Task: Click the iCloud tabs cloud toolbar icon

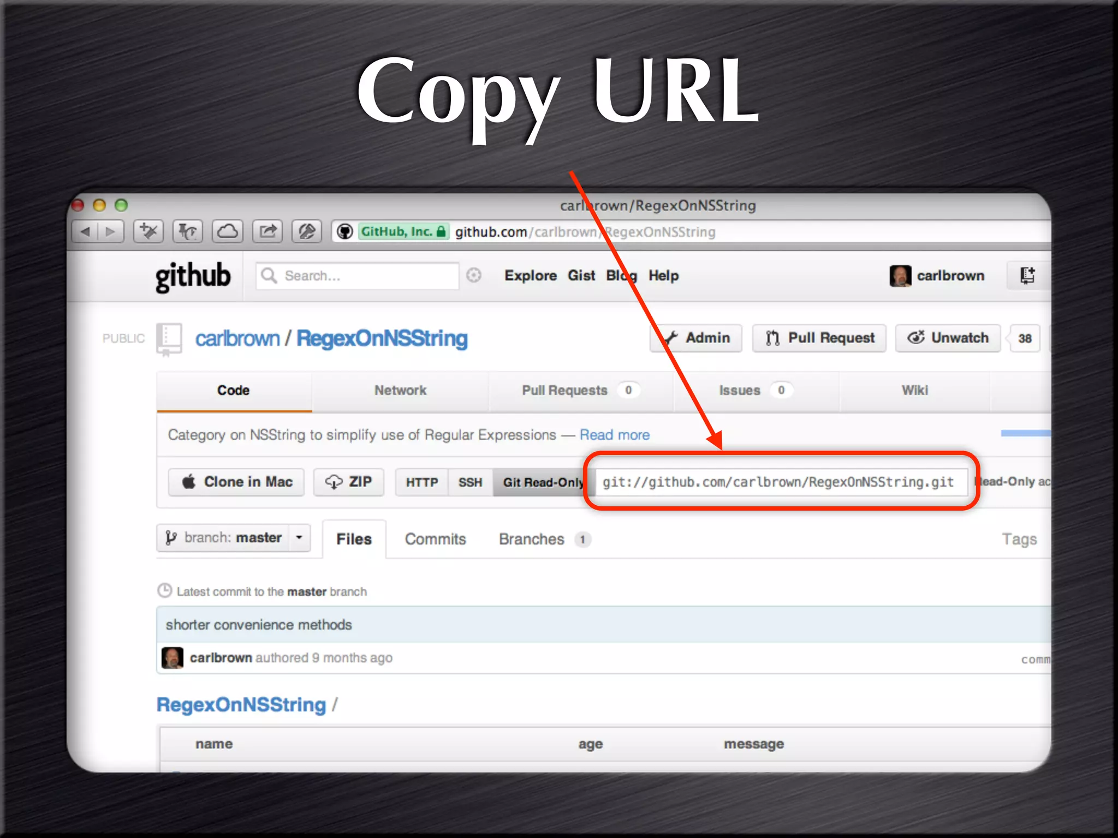Action: tap(228, 232)
